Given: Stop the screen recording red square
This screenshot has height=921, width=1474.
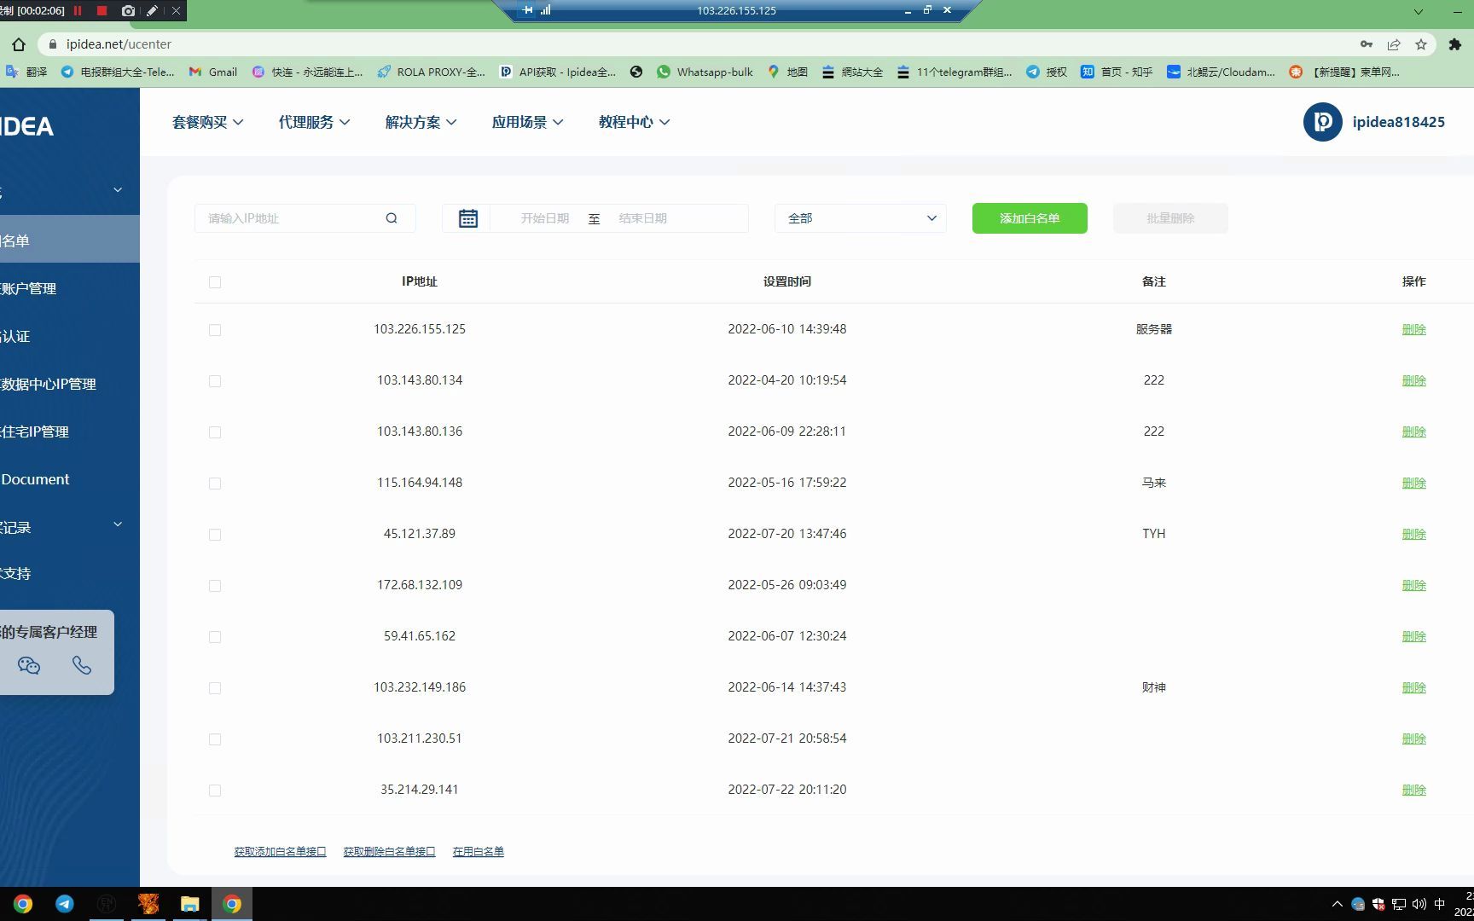Looking at the screenshot, I should click(x=102, y=10).
